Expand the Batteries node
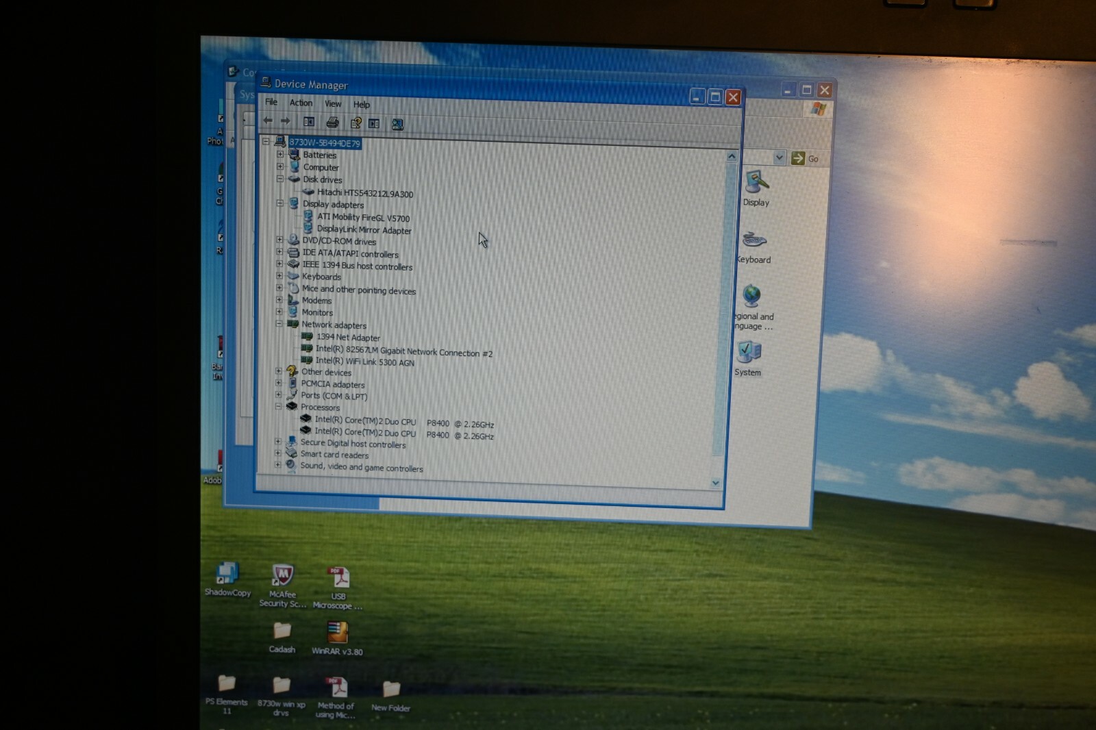This screenshot has width=1096, height=730. pyautogui.click(x=279, y=155)
